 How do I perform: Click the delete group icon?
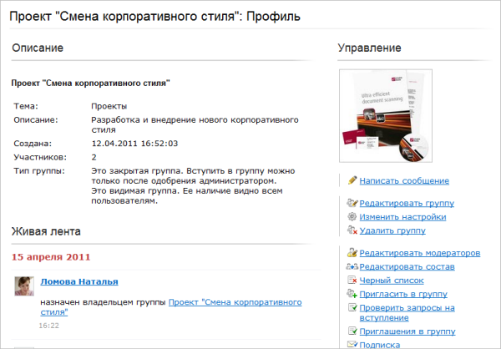352,230
